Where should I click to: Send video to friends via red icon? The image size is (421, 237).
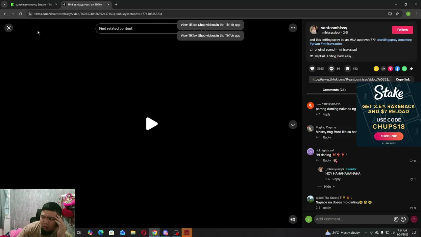click(390, 69)
